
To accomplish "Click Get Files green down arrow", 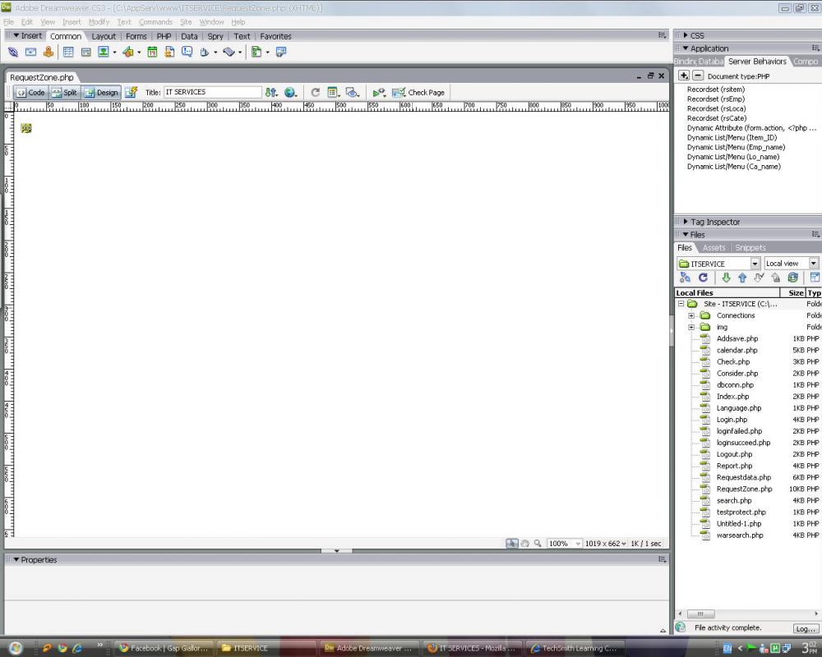I will (x=726, y=278).
